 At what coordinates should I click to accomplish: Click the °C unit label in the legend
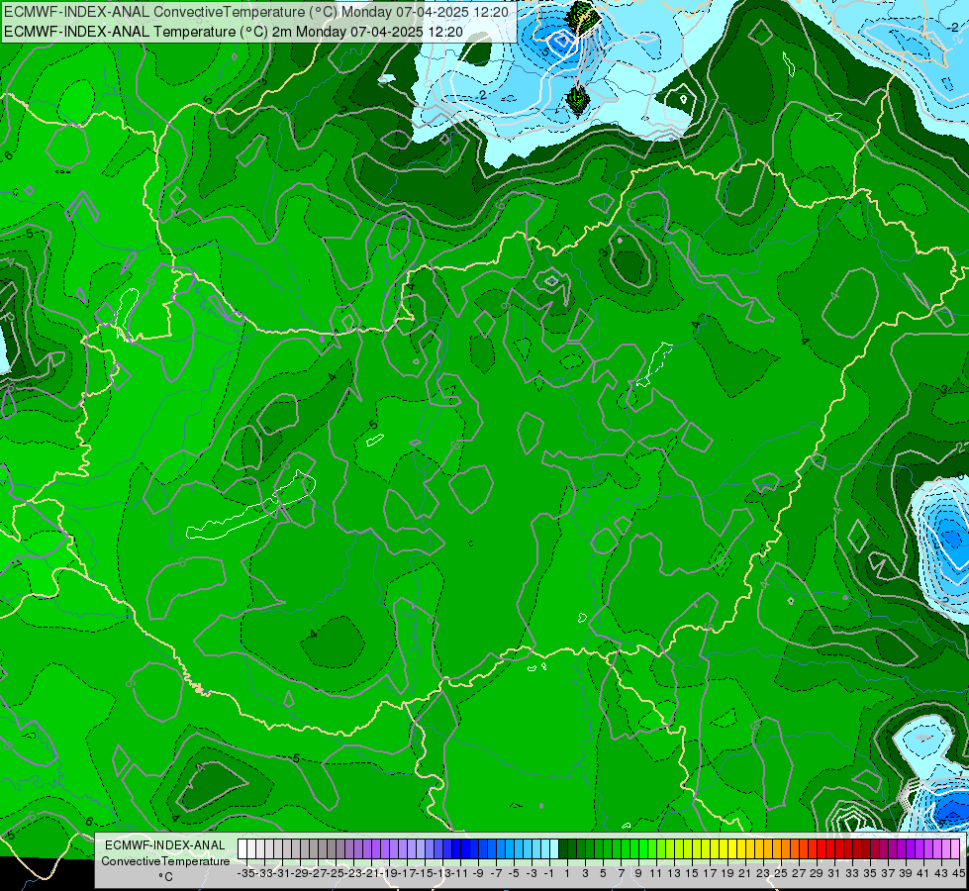[165, 877]
